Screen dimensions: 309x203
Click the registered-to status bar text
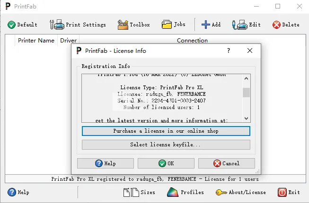click(x=155, y=179)
